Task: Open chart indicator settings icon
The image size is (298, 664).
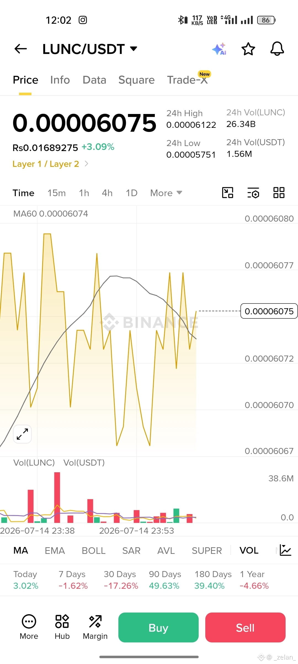Action: point(253,193)
